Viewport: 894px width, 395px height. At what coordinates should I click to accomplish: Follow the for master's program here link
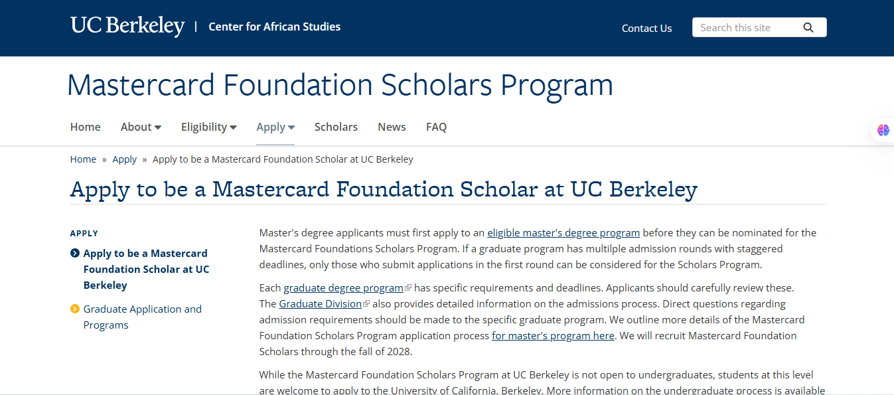552,335
